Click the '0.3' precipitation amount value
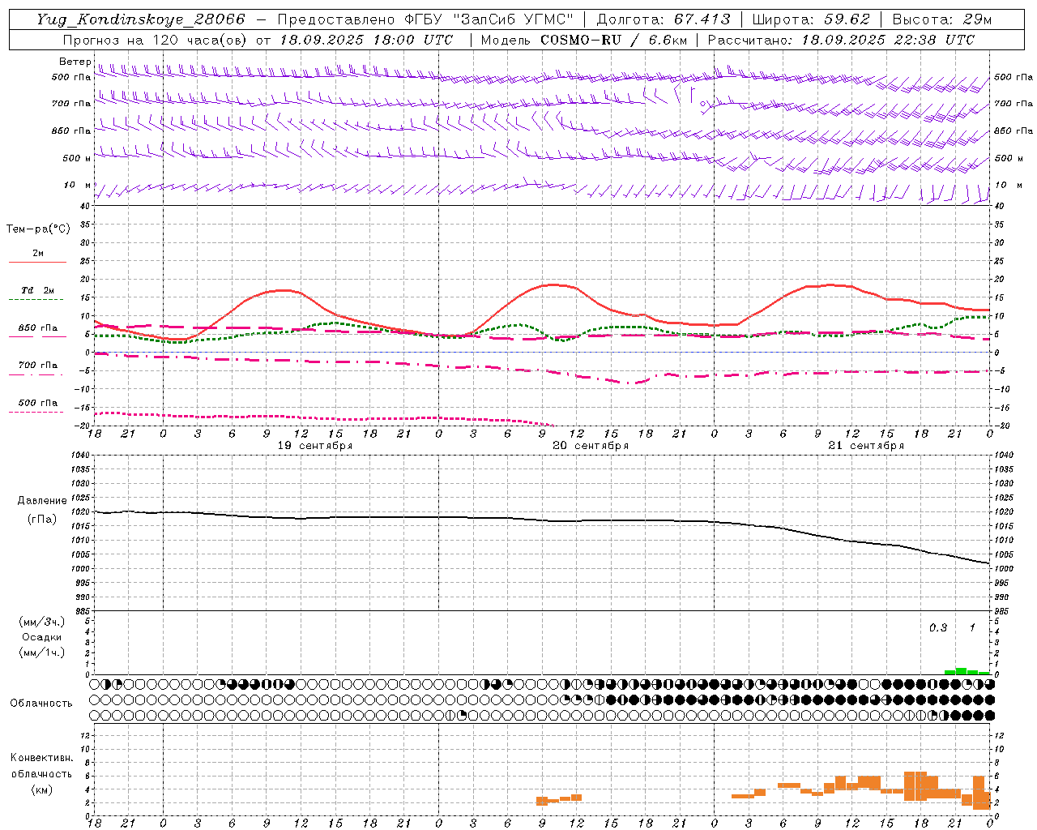Viewport: 1037px width, 830px height. pos(938,628)
